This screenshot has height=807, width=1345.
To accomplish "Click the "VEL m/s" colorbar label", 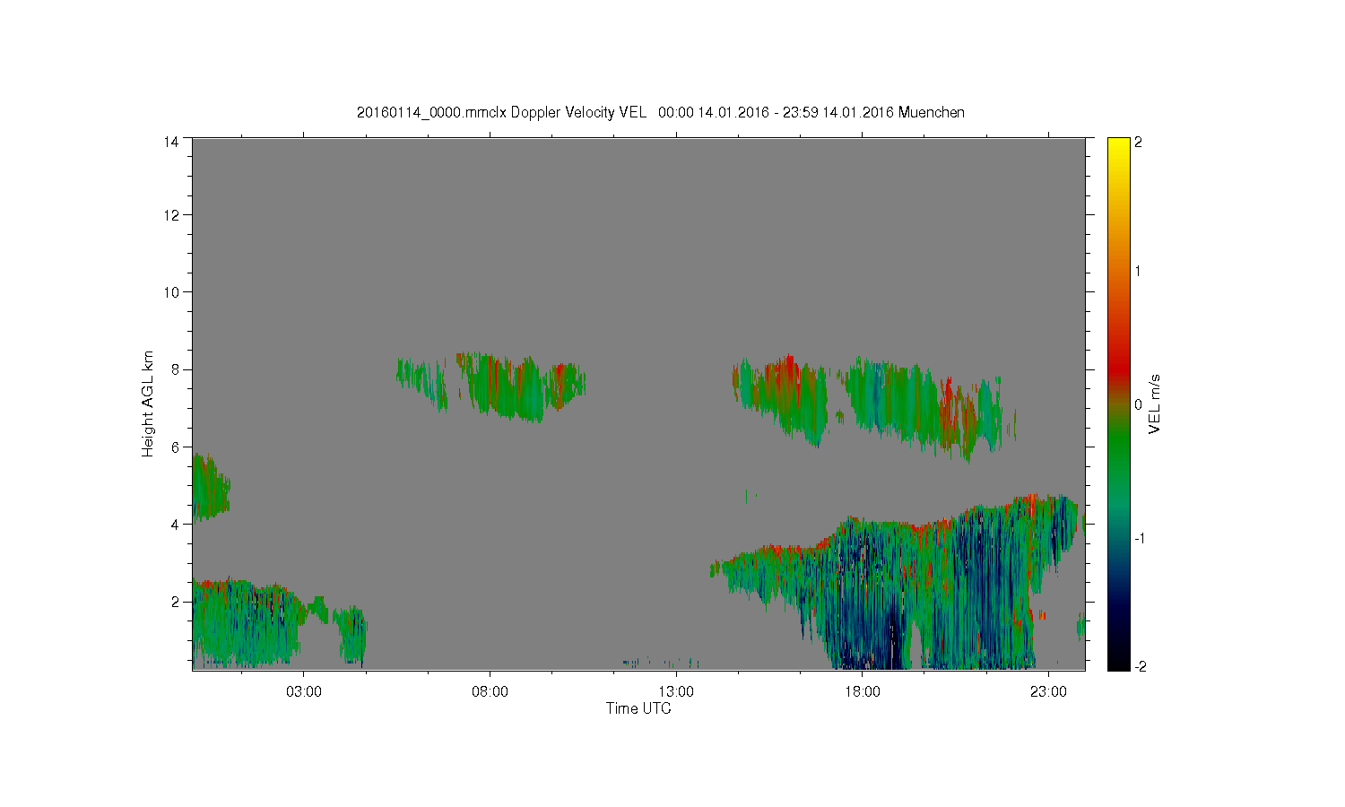I will [x=1155, y=403].
